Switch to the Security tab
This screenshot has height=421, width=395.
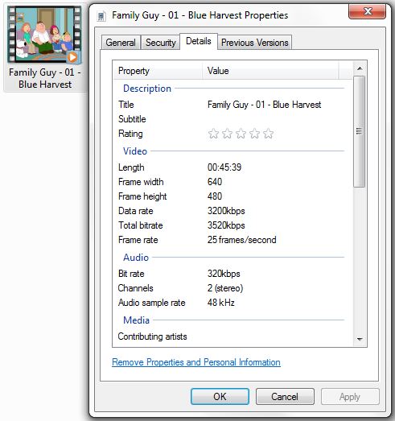pyautogui.click(x=160, y=43)
